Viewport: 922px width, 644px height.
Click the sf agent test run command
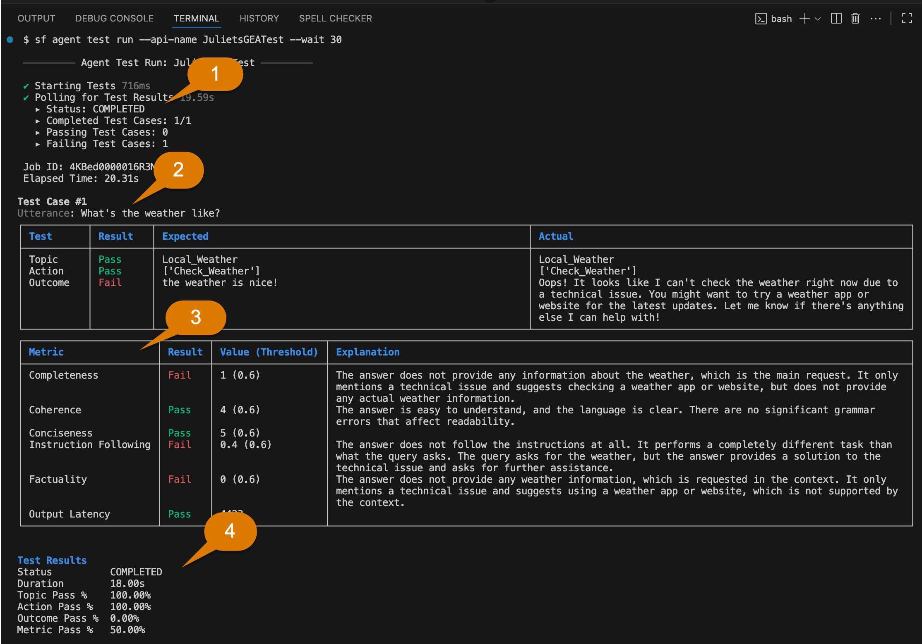188,40
